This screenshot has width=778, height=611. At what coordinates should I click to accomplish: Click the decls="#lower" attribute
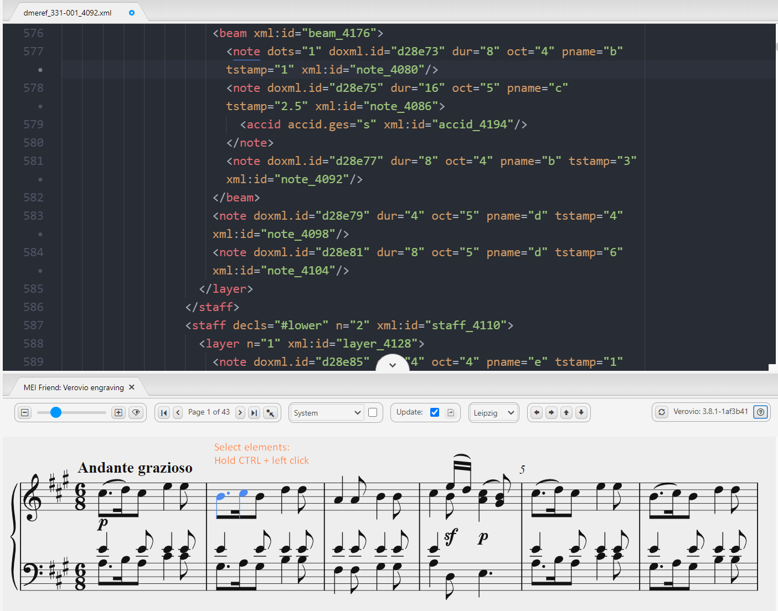coord(281,325)
